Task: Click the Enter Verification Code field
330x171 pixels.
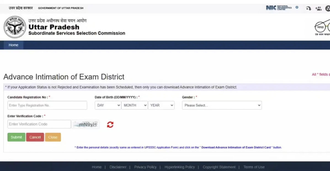Action: click(39, 124)
